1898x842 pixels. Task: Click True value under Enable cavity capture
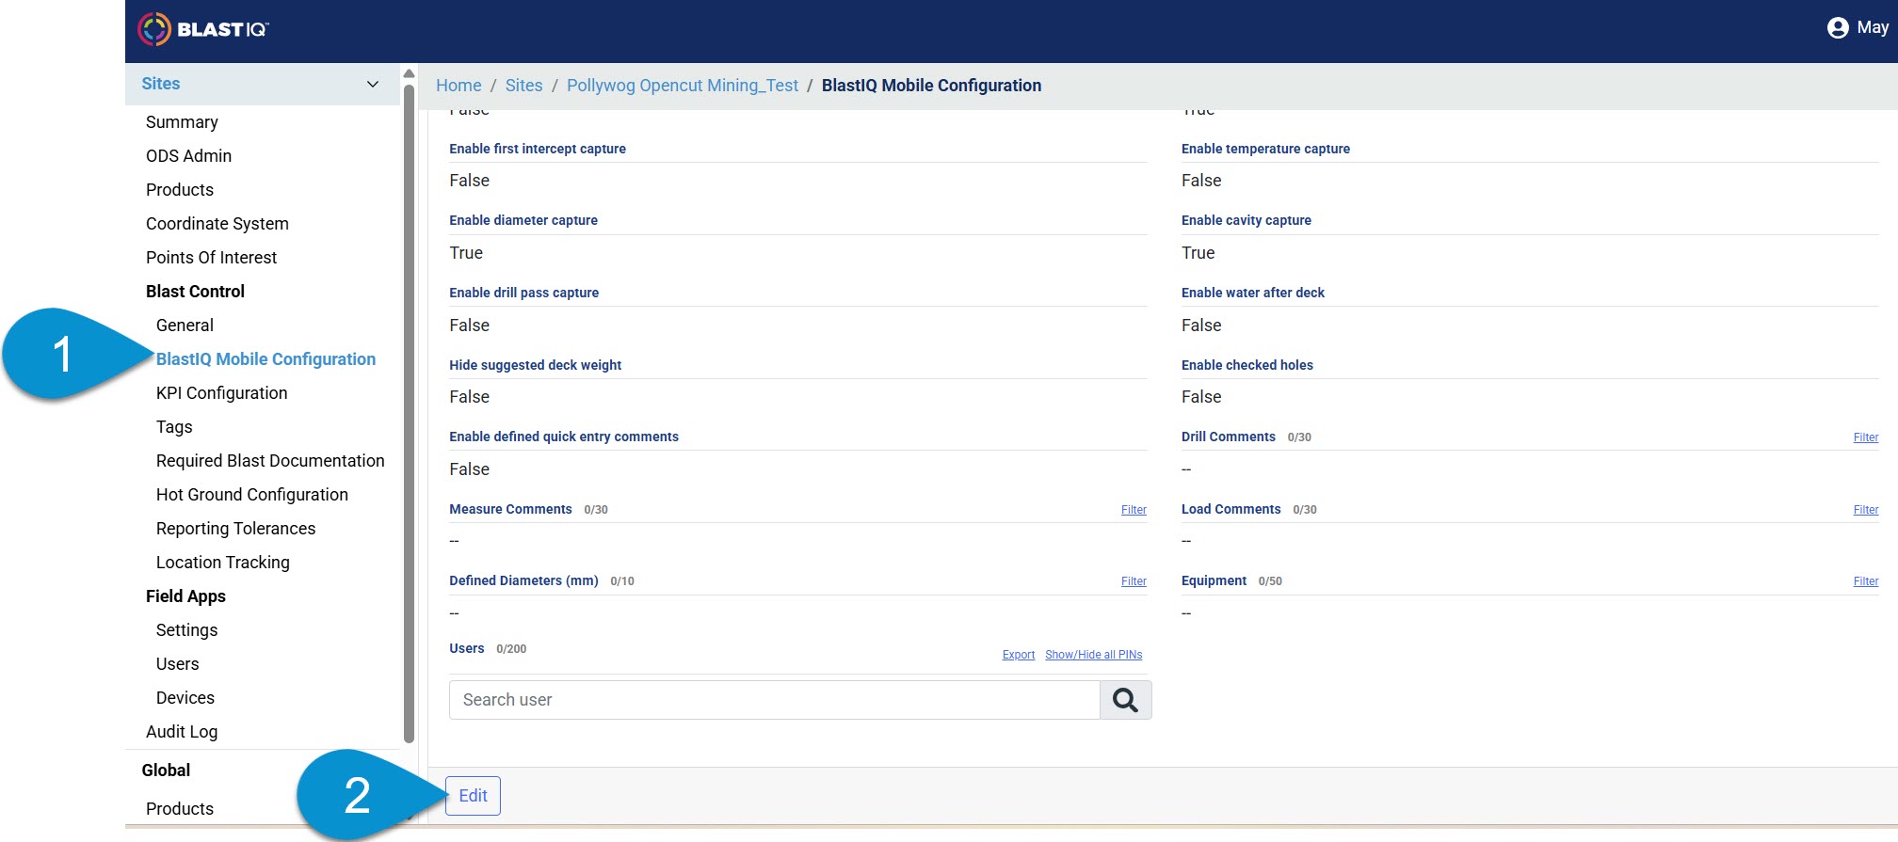tap(1198, 253)
